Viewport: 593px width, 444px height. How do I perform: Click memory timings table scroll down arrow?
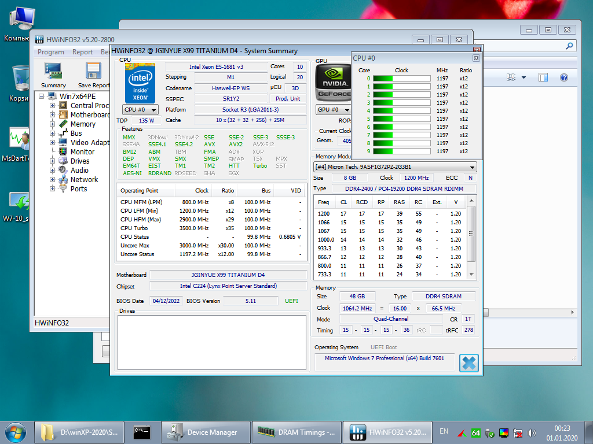pos(471,275)
